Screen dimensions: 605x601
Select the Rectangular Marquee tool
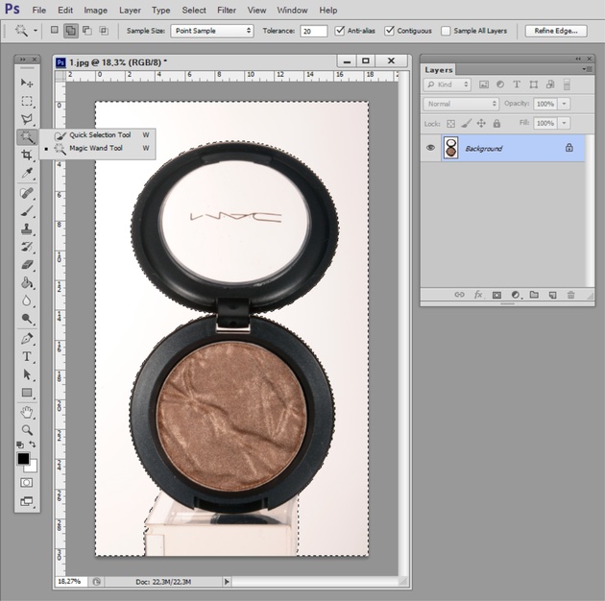coord(27,101)
